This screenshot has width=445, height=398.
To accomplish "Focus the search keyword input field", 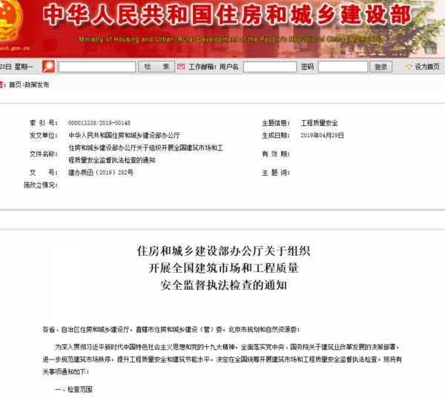I will [x=97, y=67].
